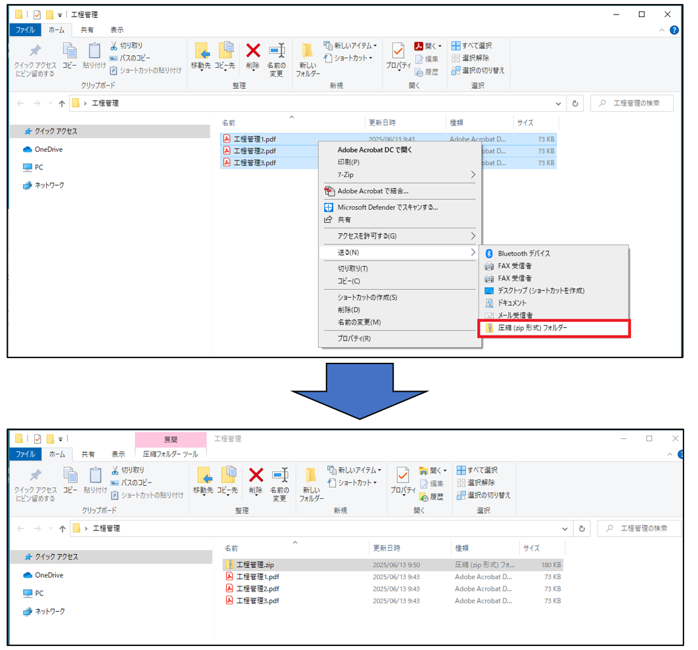Choose Bluetooth デバイス in the Send-to submenu

pos(524,254)
